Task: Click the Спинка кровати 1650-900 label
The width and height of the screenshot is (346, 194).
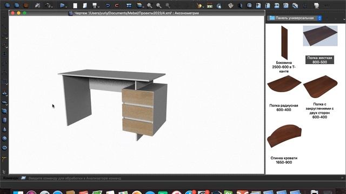Action: (284, 160)
